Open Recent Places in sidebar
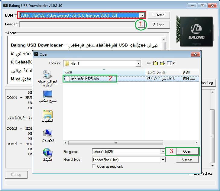 [x=47, y=79]
